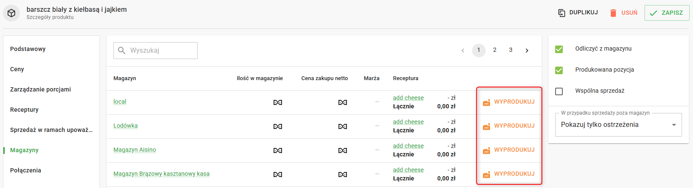Open the local warehouse link
The image size is (693, 188).
click(x=120, y=102)
